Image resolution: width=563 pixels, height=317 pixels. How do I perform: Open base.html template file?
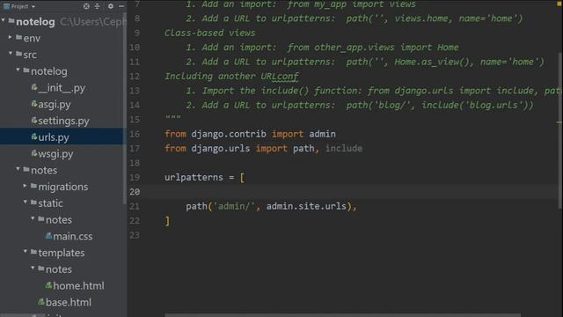coord(69,302)
